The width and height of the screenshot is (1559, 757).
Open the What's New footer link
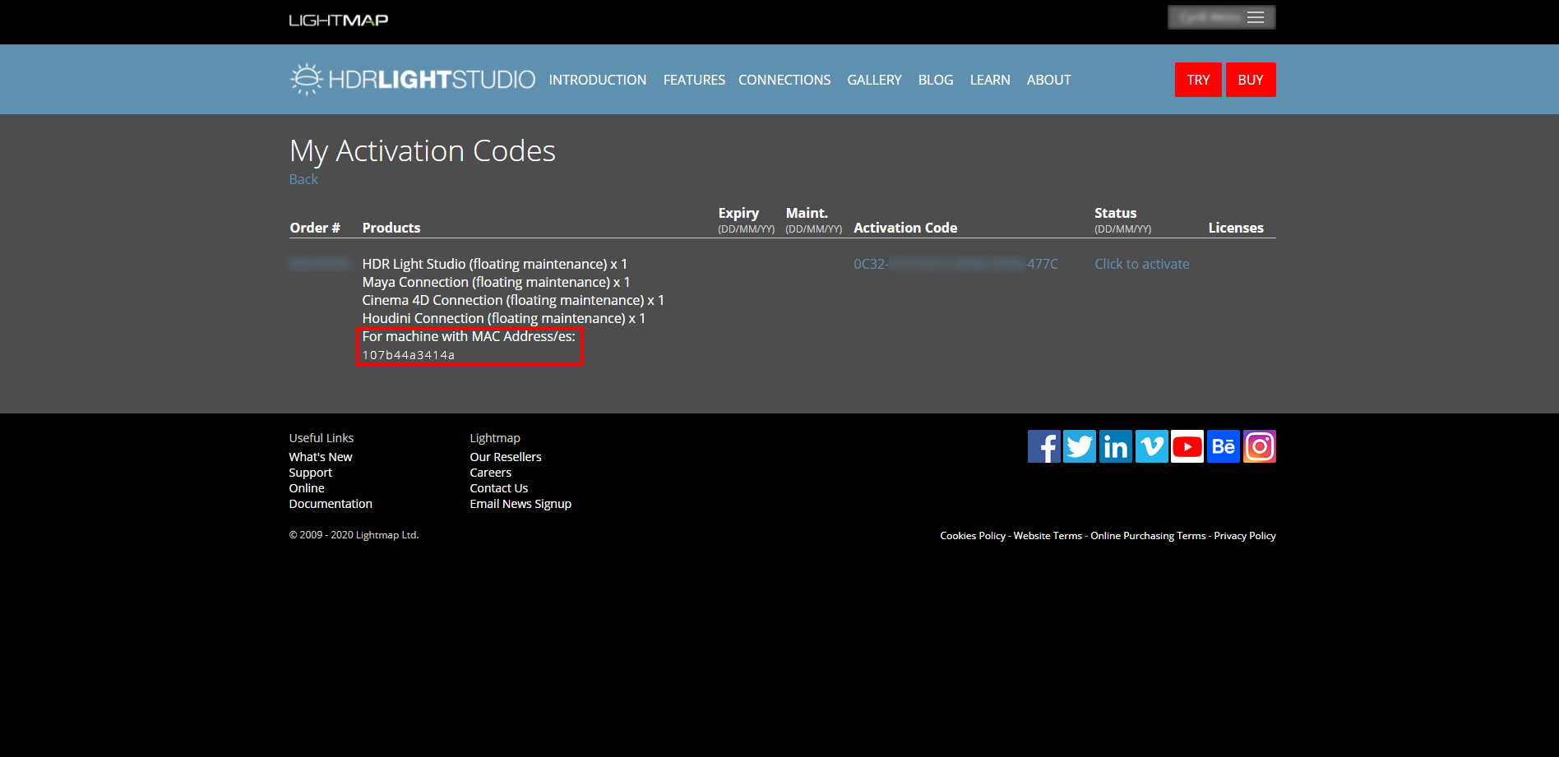(x=321, y=457)
